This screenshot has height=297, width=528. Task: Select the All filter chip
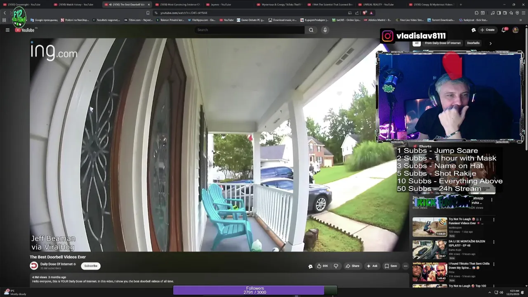[x=417, y=43]
